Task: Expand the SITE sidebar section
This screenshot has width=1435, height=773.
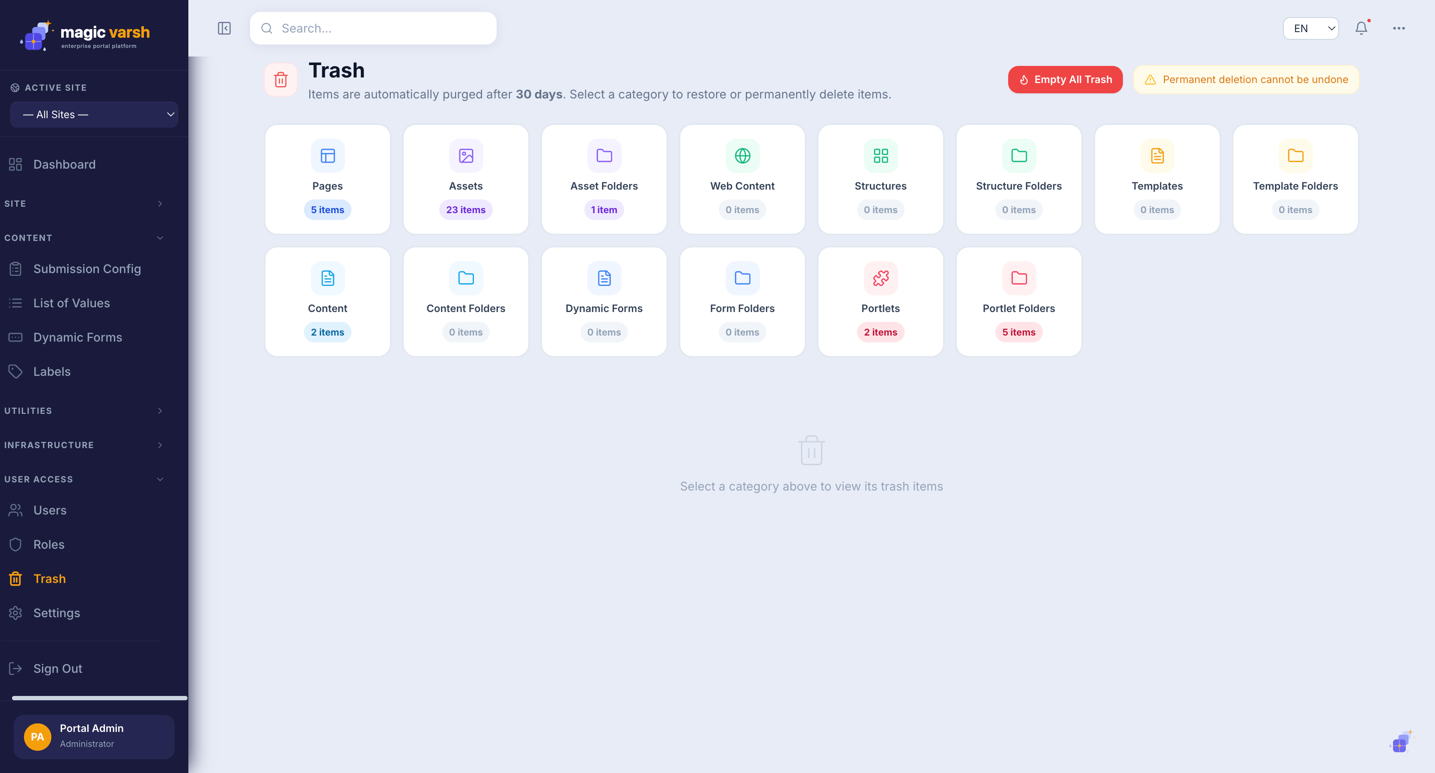Action: coord(83,204)
